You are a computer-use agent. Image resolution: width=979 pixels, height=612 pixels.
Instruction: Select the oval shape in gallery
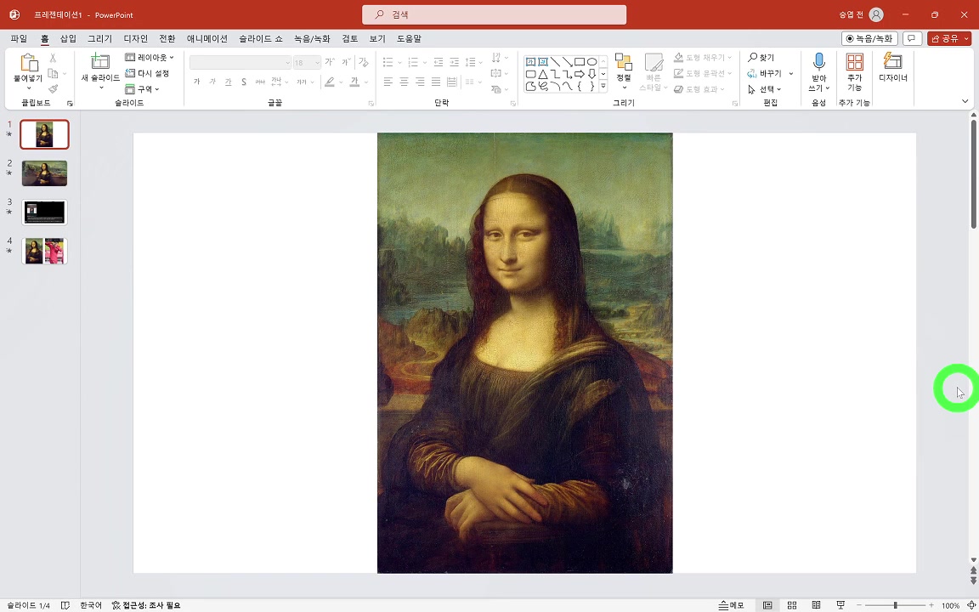591,62
